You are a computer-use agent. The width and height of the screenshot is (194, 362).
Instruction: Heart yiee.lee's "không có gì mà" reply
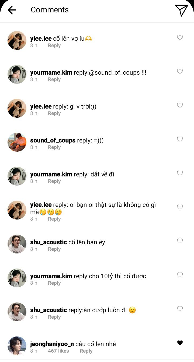pyautogui.click(x=180, y=207)
